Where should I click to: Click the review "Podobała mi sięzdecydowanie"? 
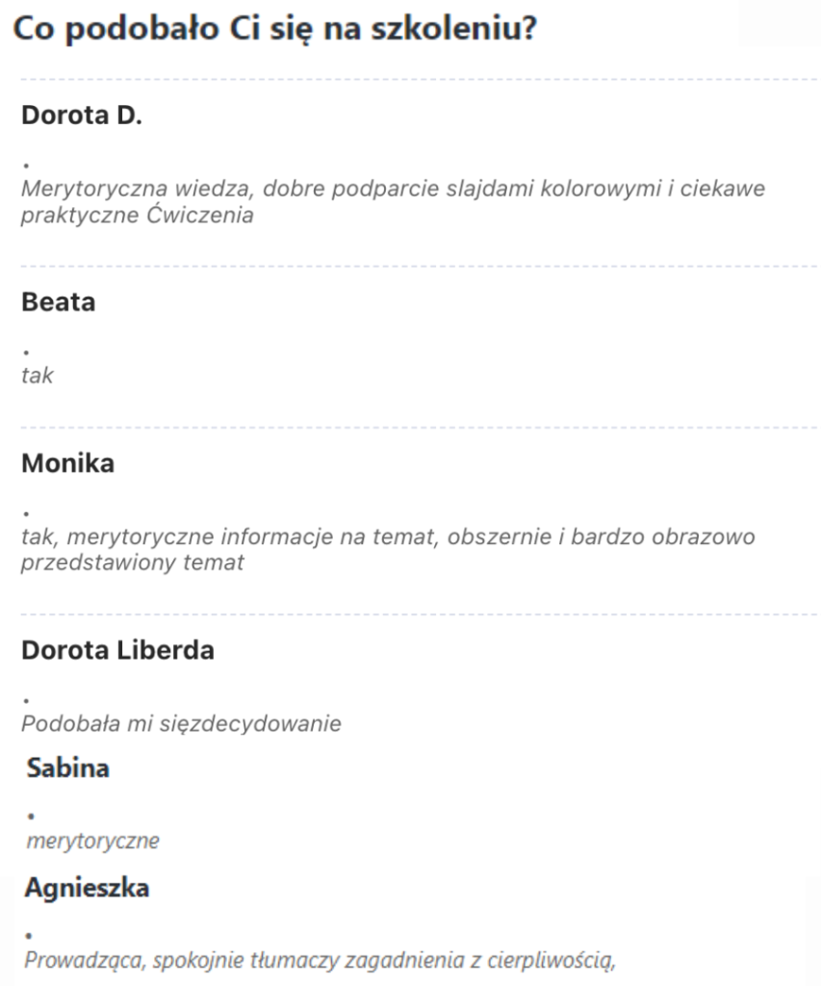pos(181,722)
